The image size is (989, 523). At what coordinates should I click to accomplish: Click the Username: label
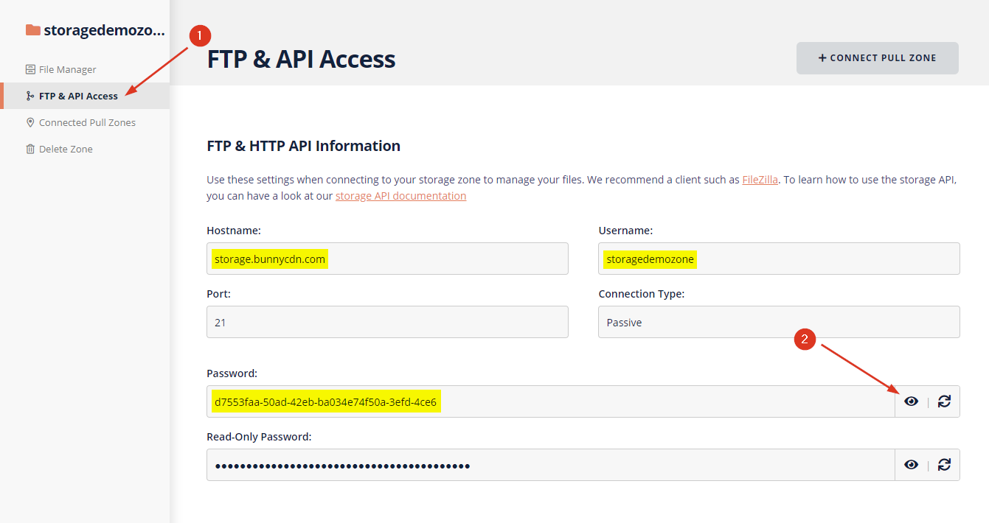tap(625, 231)
